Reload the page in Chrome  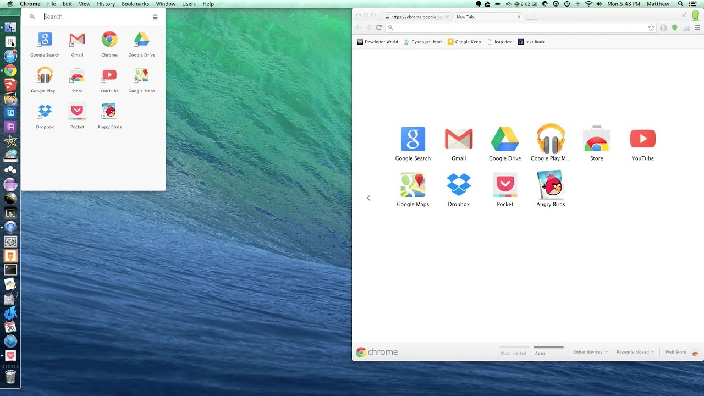(x=379, y=28)
